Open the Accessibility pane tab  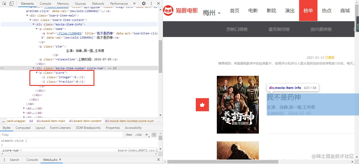coord(133,128)
